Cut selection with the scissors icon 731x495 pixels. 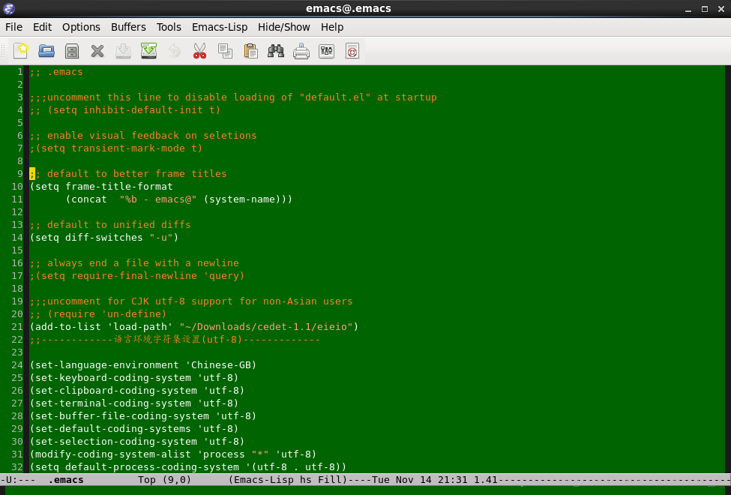coord(199,51)
